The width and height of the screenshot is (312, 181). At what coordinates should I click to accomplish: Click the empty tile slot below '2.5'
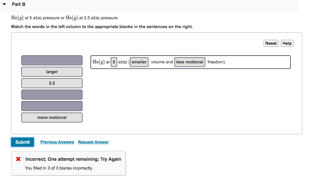point(52,94)
